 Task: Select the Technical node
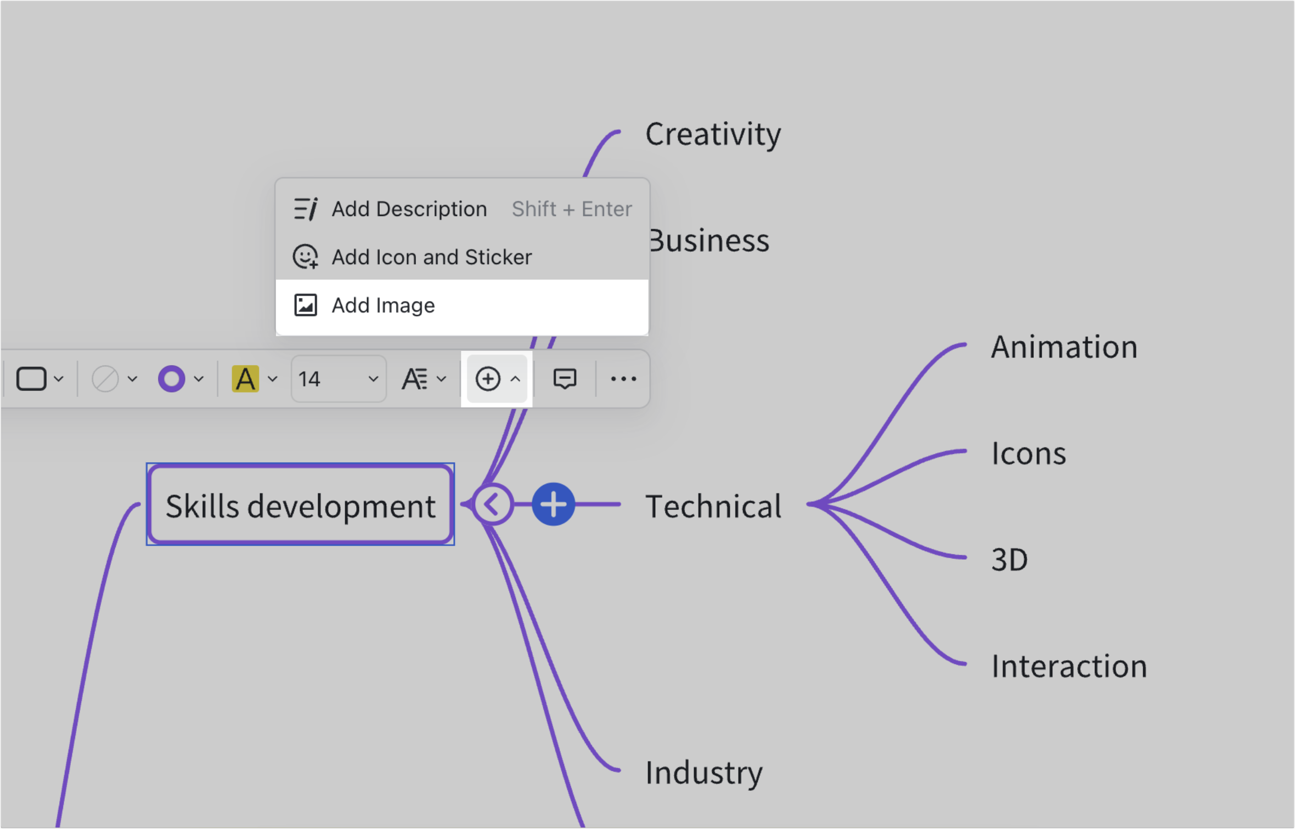pos(713,506)
